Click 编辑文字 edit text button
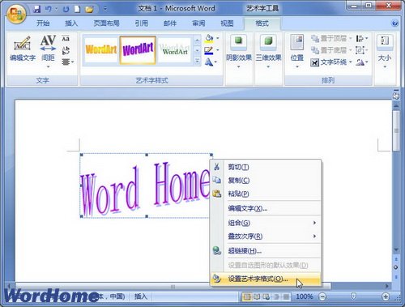This screenshot has width=405, height=307. tap(23, 49)
